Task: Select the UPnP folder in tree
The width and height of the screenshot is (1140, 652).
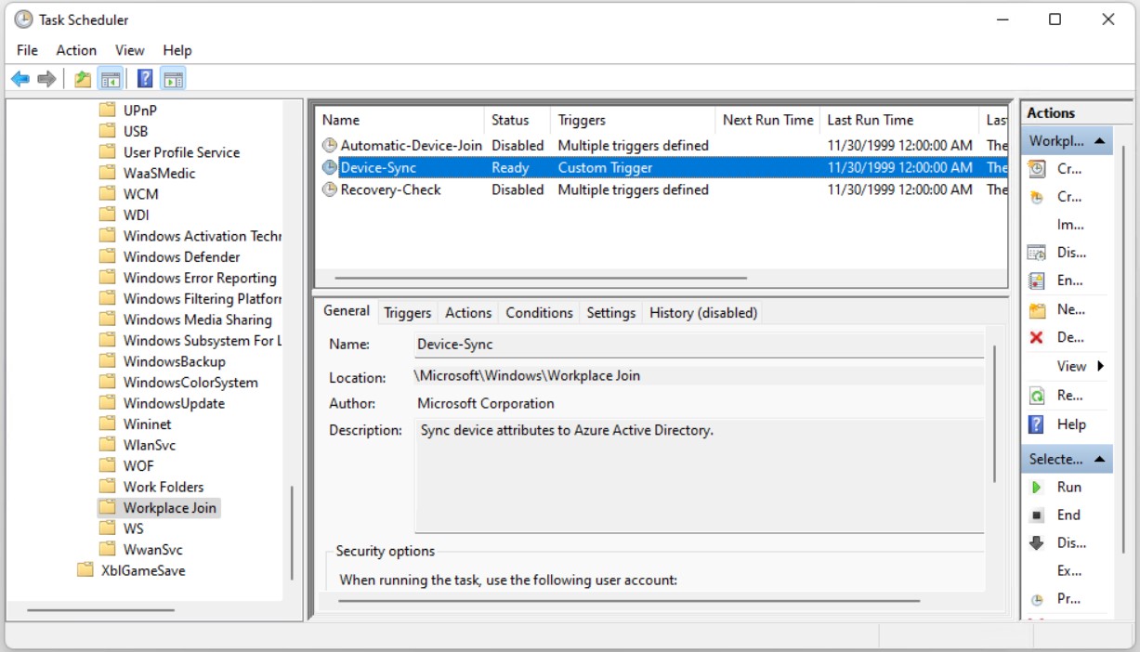Action: [140, 110]
